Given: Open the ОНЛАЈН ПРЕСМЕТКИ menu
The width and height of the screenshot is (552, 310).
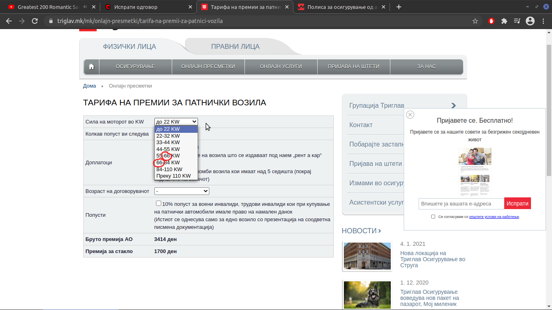Looking at the screenshot, I should (208, 67).
